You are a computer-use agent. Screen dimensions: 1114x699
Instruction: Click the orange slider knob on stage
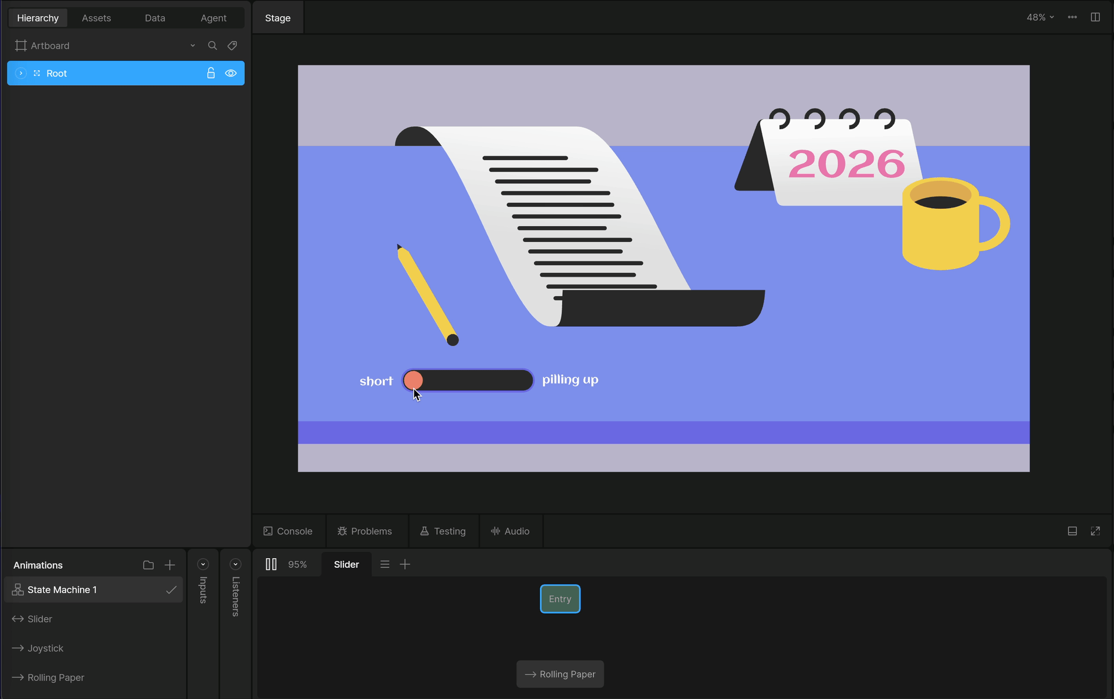[413, 380]
